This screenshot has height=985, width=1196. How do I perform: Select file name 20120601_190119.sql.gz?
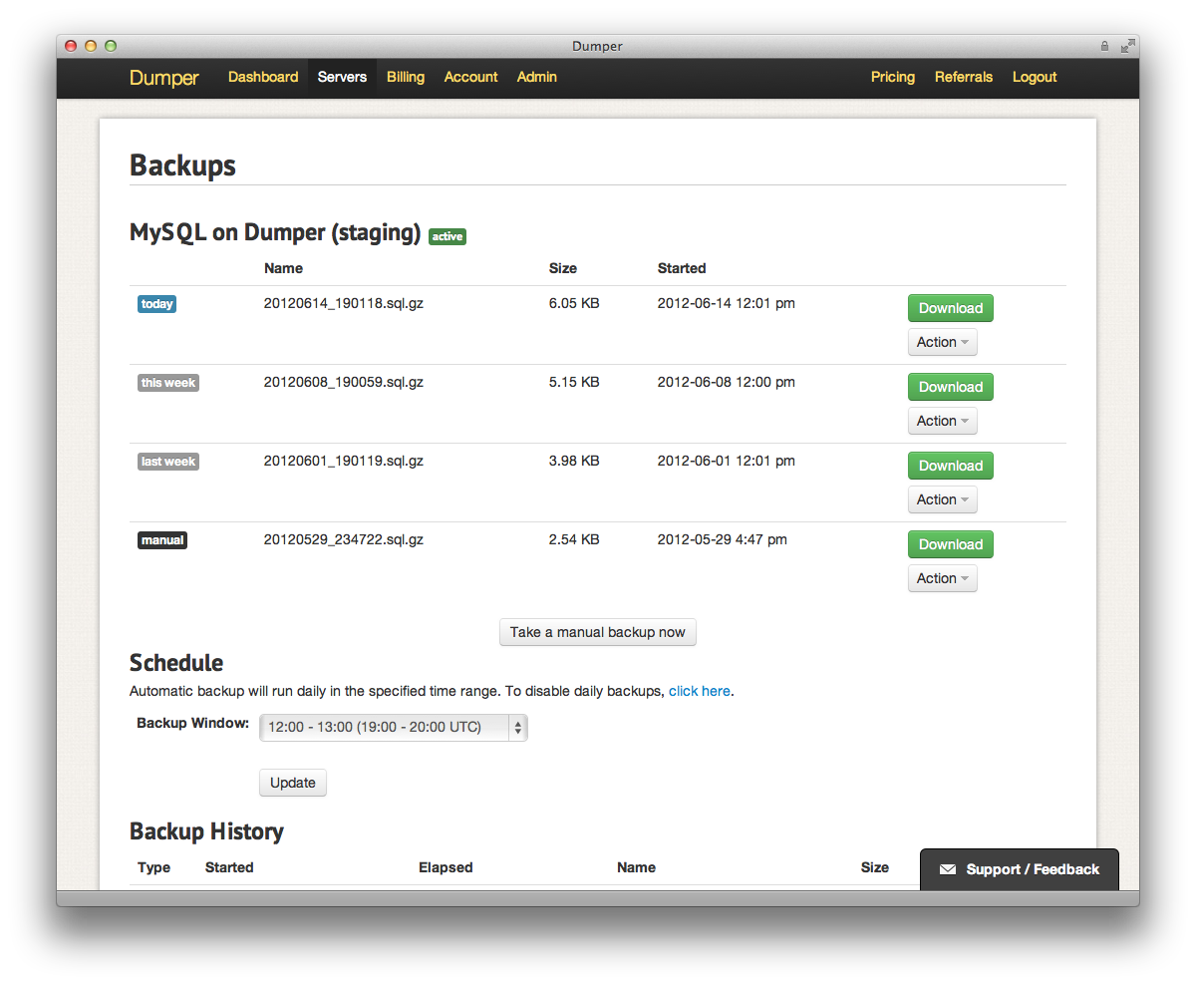(344, 461)
